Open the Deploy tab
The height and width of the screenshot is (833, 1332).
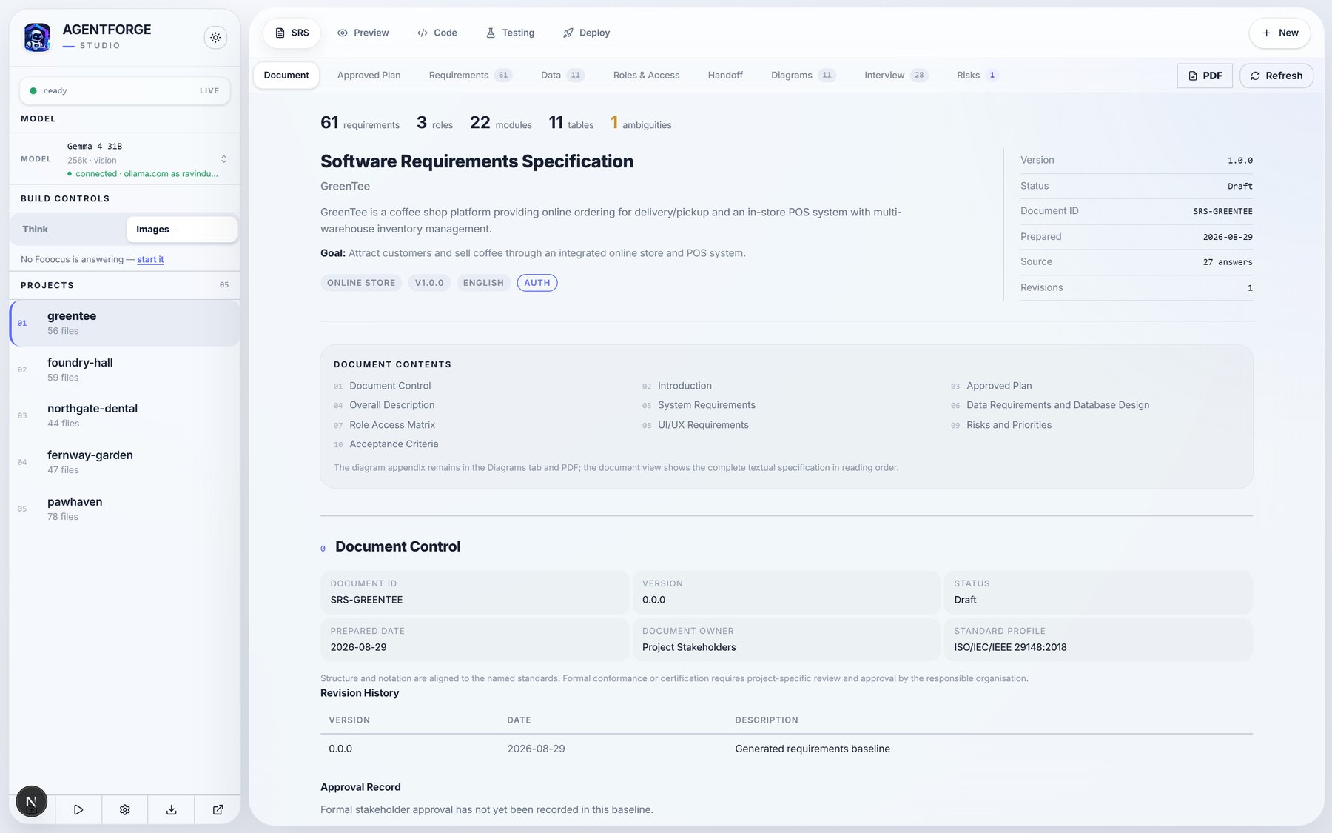(586, 33)
